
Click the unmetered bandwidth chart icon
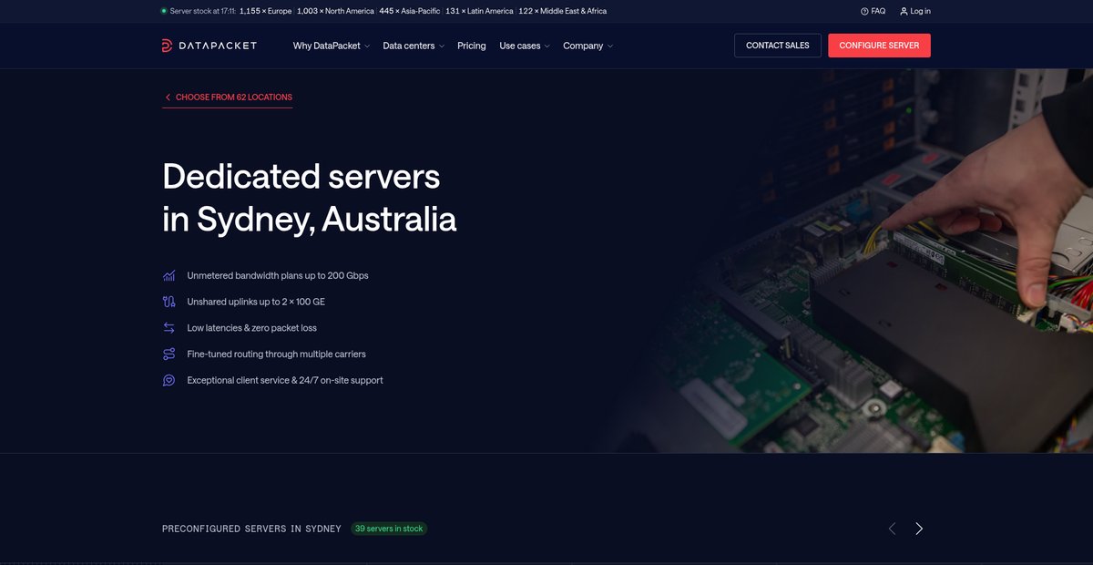click(x=169, y=275)
